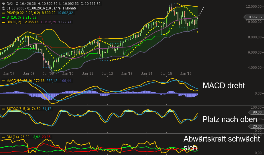Open the PSAR(0.02, 0.02, 0.2) indicator label
Image resolution: width=264 pixels, height=155 pixels.
tap(23, 13)
